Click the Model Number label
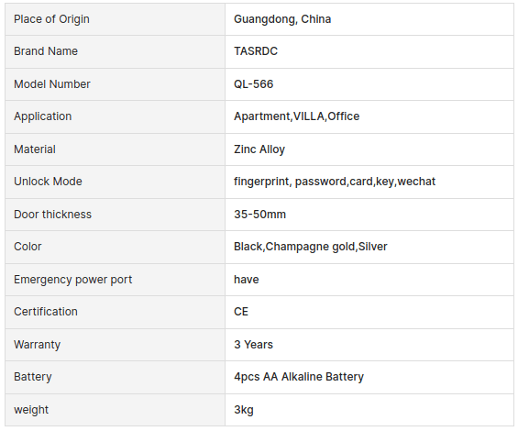518x431 pixels. (x=52, y=84)
